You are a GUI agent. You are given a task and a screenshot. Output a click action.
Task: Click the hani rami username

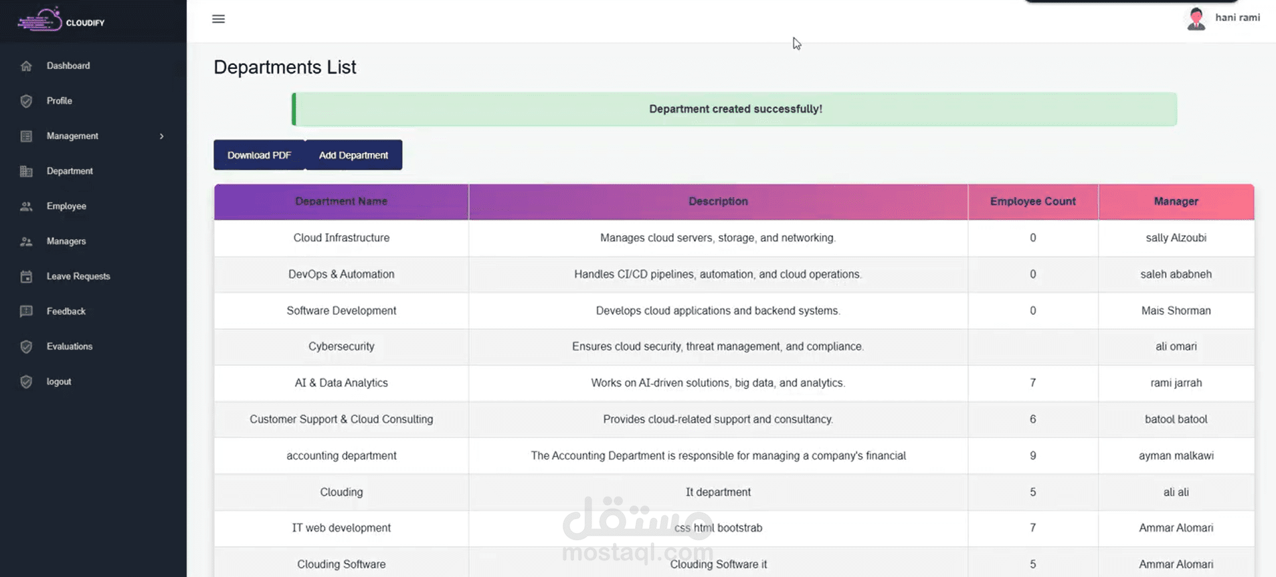pos(1237,17)
